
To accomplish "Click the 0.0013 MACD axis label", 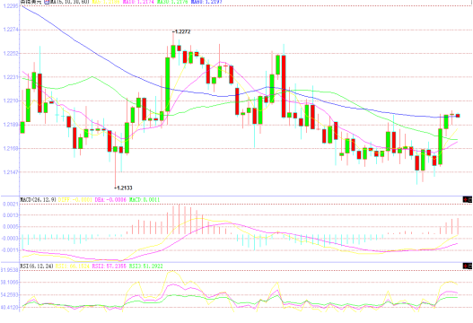I will click(x=11, y=215).
